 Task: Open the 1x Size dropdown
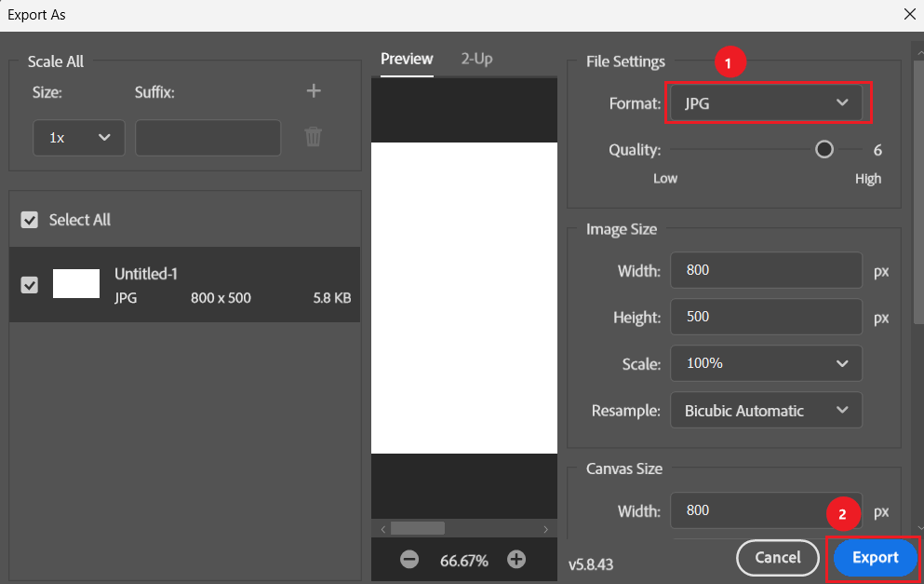[78, 138]
